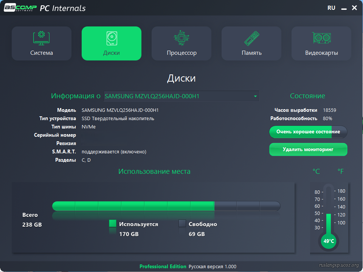
Task: Click the total size 238 GB
Action: pos(32,224)
